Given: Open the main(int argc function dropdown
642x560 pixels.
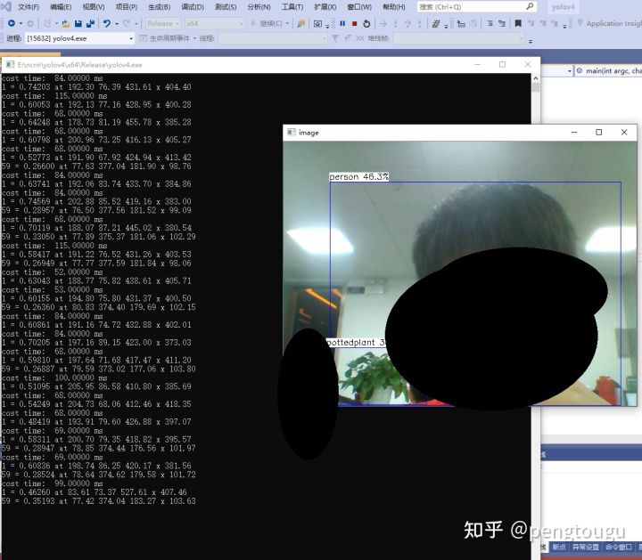Looking at the screenshot, I should coord(608,71).
